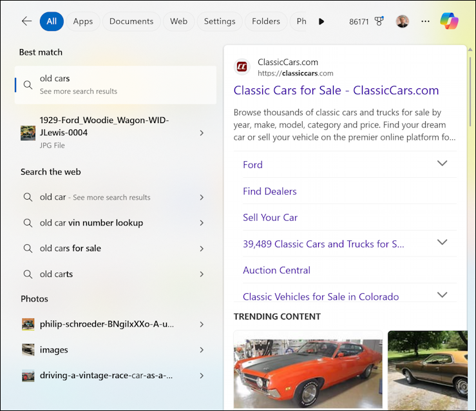
Task: Switch to the Folders filter tab
Action: [266, 21]
